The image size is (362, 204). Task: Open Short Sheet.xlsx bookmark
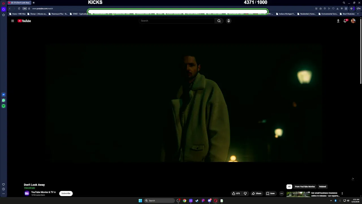click(x=347, y=14)
